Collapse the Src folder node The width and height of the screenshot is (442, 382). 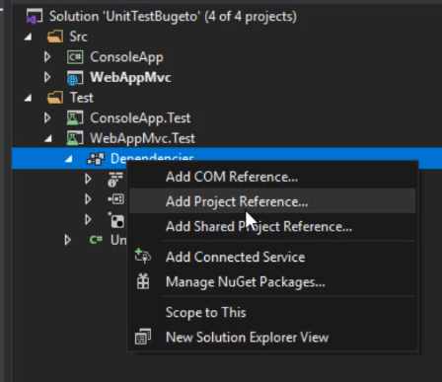click(29, 38)
